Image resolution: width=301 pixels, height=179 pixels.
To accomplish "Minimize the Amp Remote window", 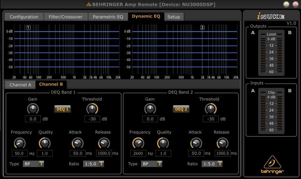I will tap(286, 4).
